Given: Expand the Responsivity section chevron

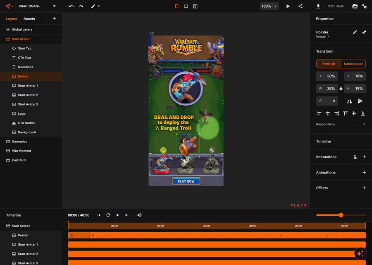Looking at the screenshot, I should point(364,124).
